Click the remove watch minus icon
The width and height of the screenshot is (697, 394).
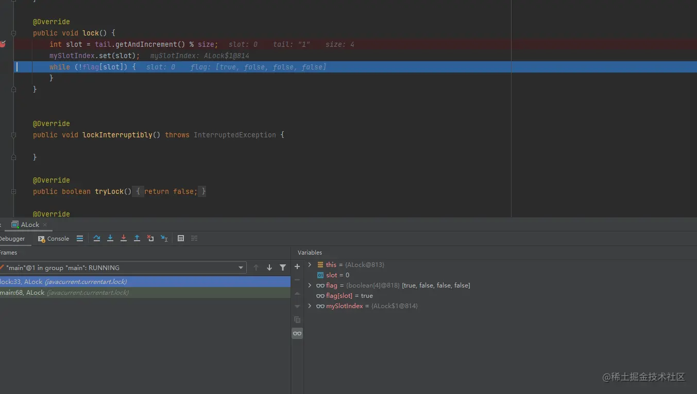tap(297, 280)
